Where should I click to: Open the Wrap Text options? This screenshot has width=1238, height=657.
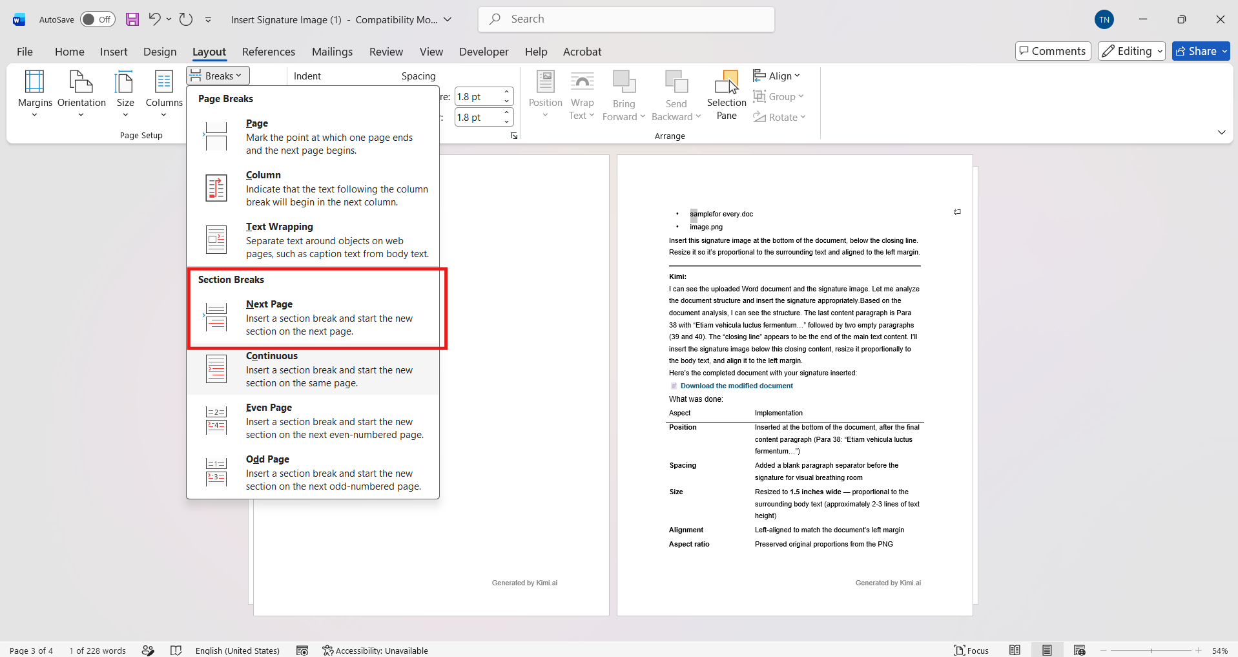tap(582, 96)
